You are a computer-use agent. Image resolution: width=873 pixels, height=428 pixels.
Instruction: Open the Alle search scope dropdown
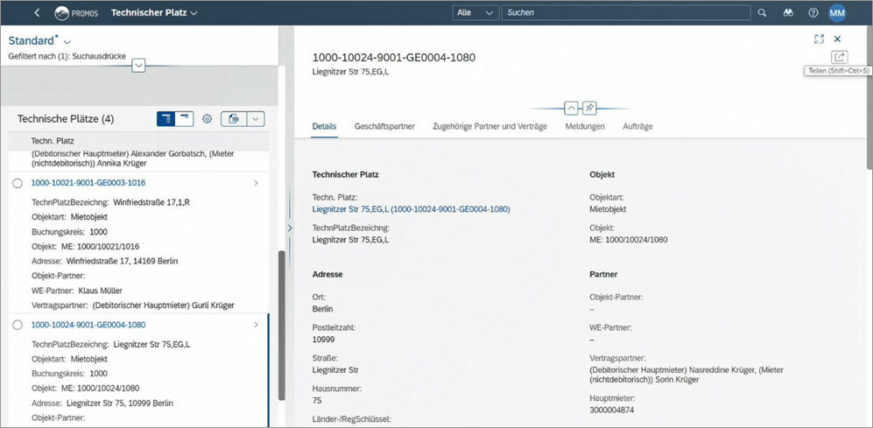476,13
